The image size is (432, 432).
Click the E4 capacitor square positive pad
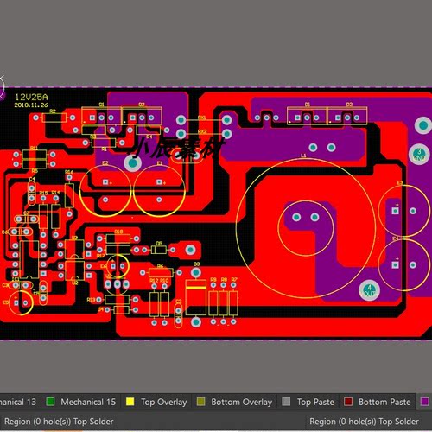(396, 264)
